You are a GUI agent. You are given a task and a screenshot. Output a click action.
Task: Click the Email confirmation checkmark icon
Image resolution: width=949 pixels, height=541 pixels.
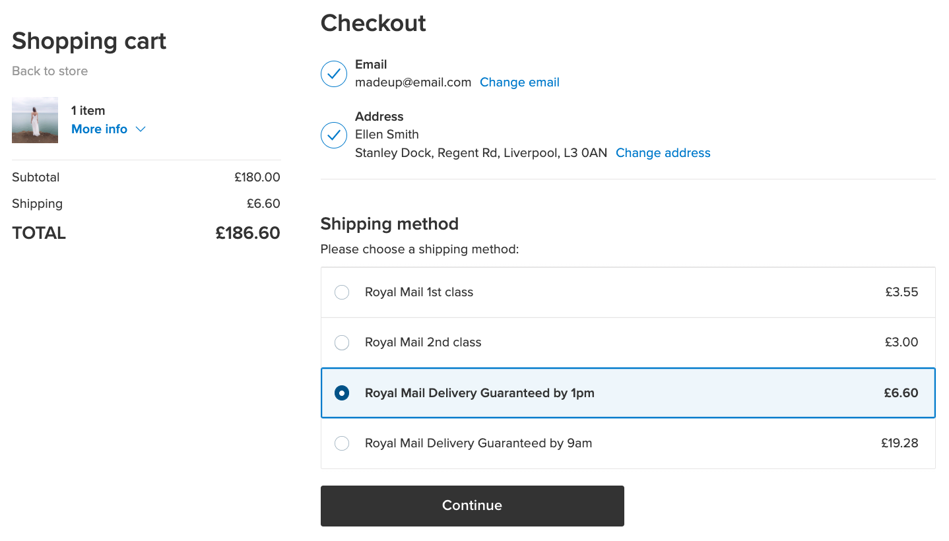pyautogui.click(x=334, y=74)
